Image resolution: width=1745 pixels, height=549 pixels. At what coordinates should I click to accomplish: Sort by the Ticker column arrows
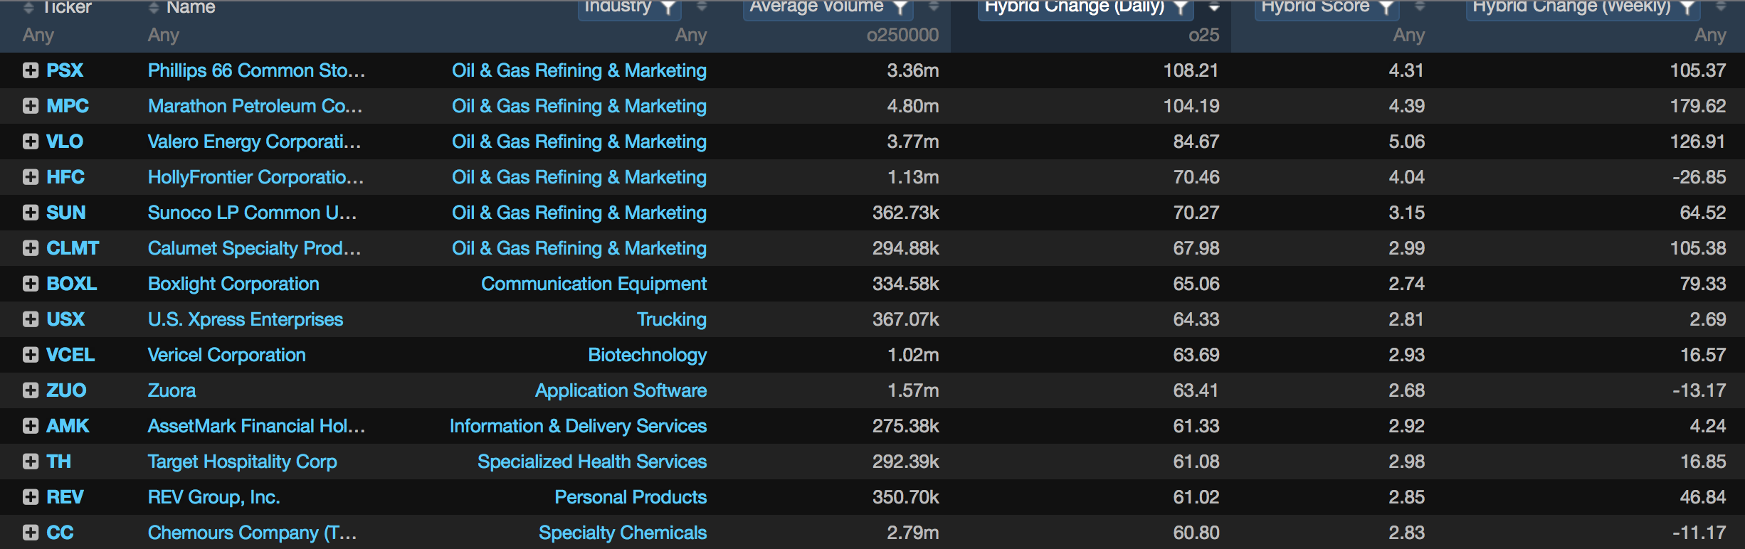pyautogui.click(x=28, y=8)
